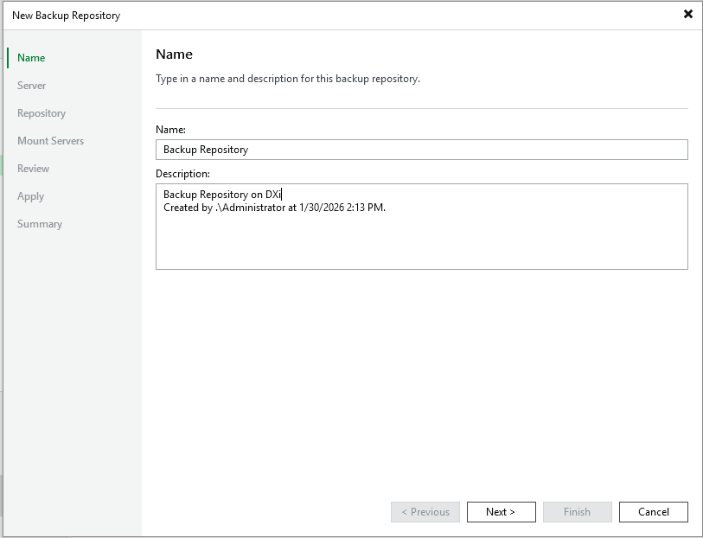
Task: Select the Name step in the wizard sidebar
Action: point(31,58)
